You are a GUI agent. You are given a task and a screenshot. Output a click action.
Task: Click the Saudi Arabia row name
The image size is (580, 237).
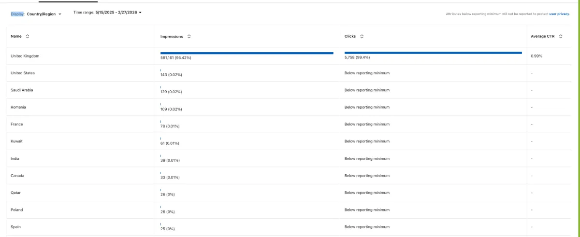pos(22,90)
